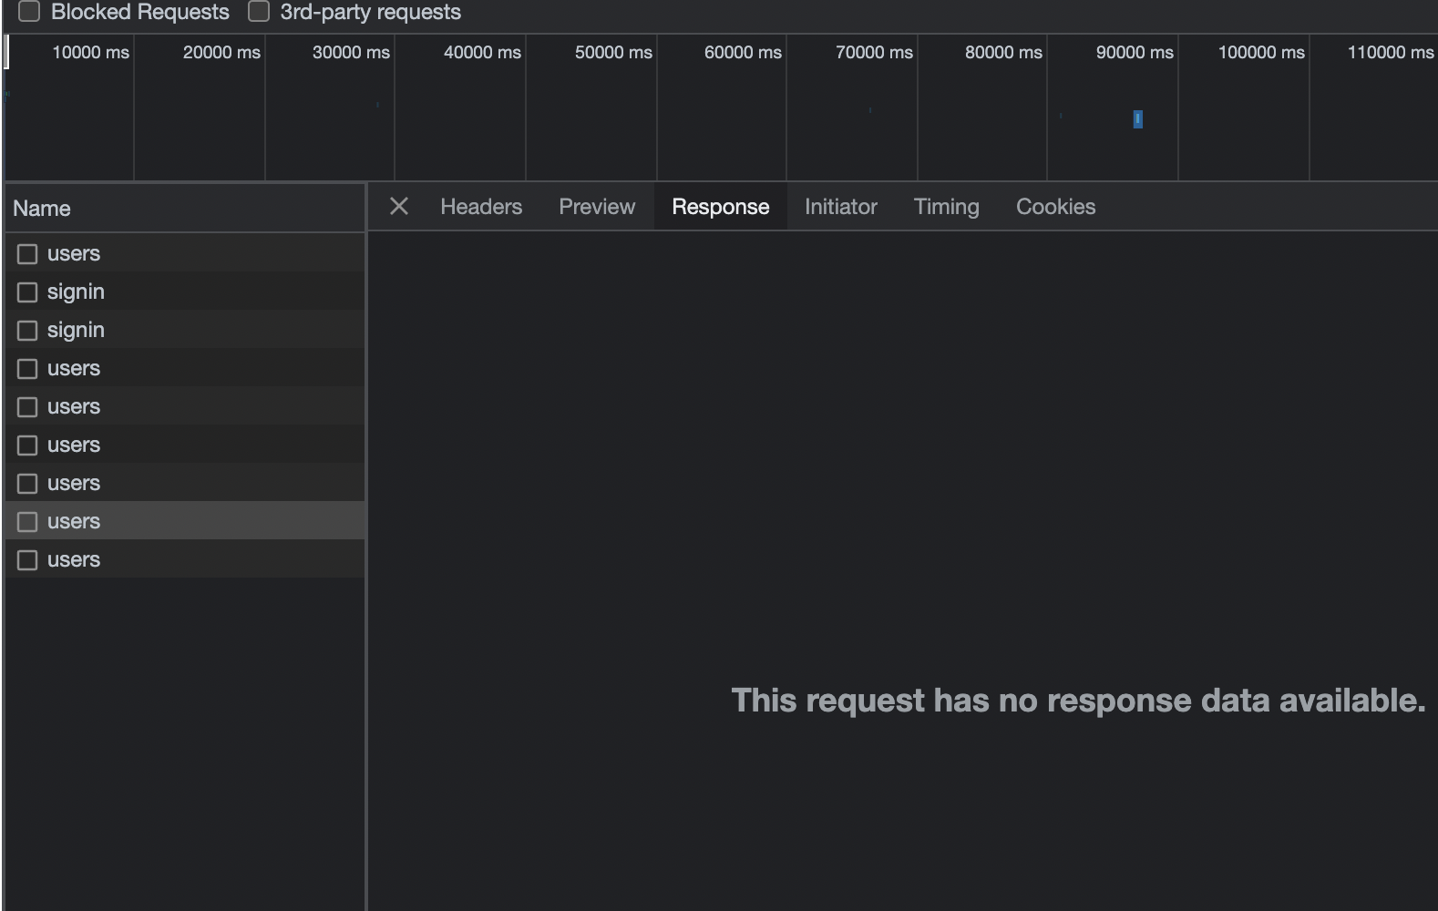Select the Response tab
This screenshot has height=911, width=1438.
pyautogui.click(x=721, y=207)
